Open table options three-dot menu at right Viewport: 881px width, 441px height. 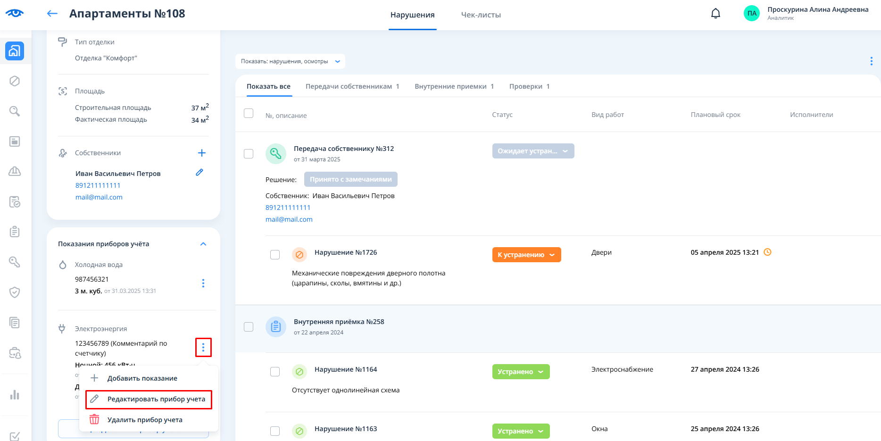(871, 61)
